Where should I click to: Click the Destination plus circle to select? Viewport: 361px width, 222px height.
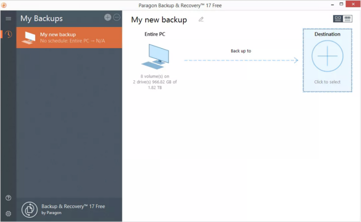coord(327,56)
